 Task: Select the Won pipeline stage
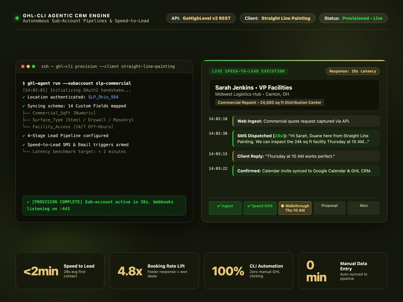tap(364, 208)
